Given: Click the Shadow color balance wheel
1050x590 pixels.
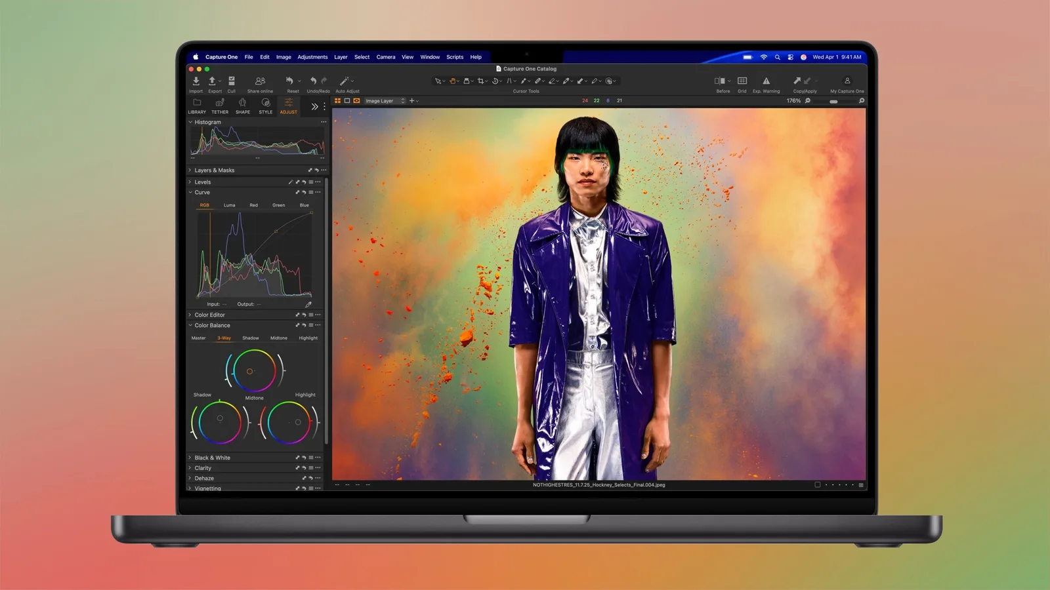Looking at the screenshot, I should [220, 422].
